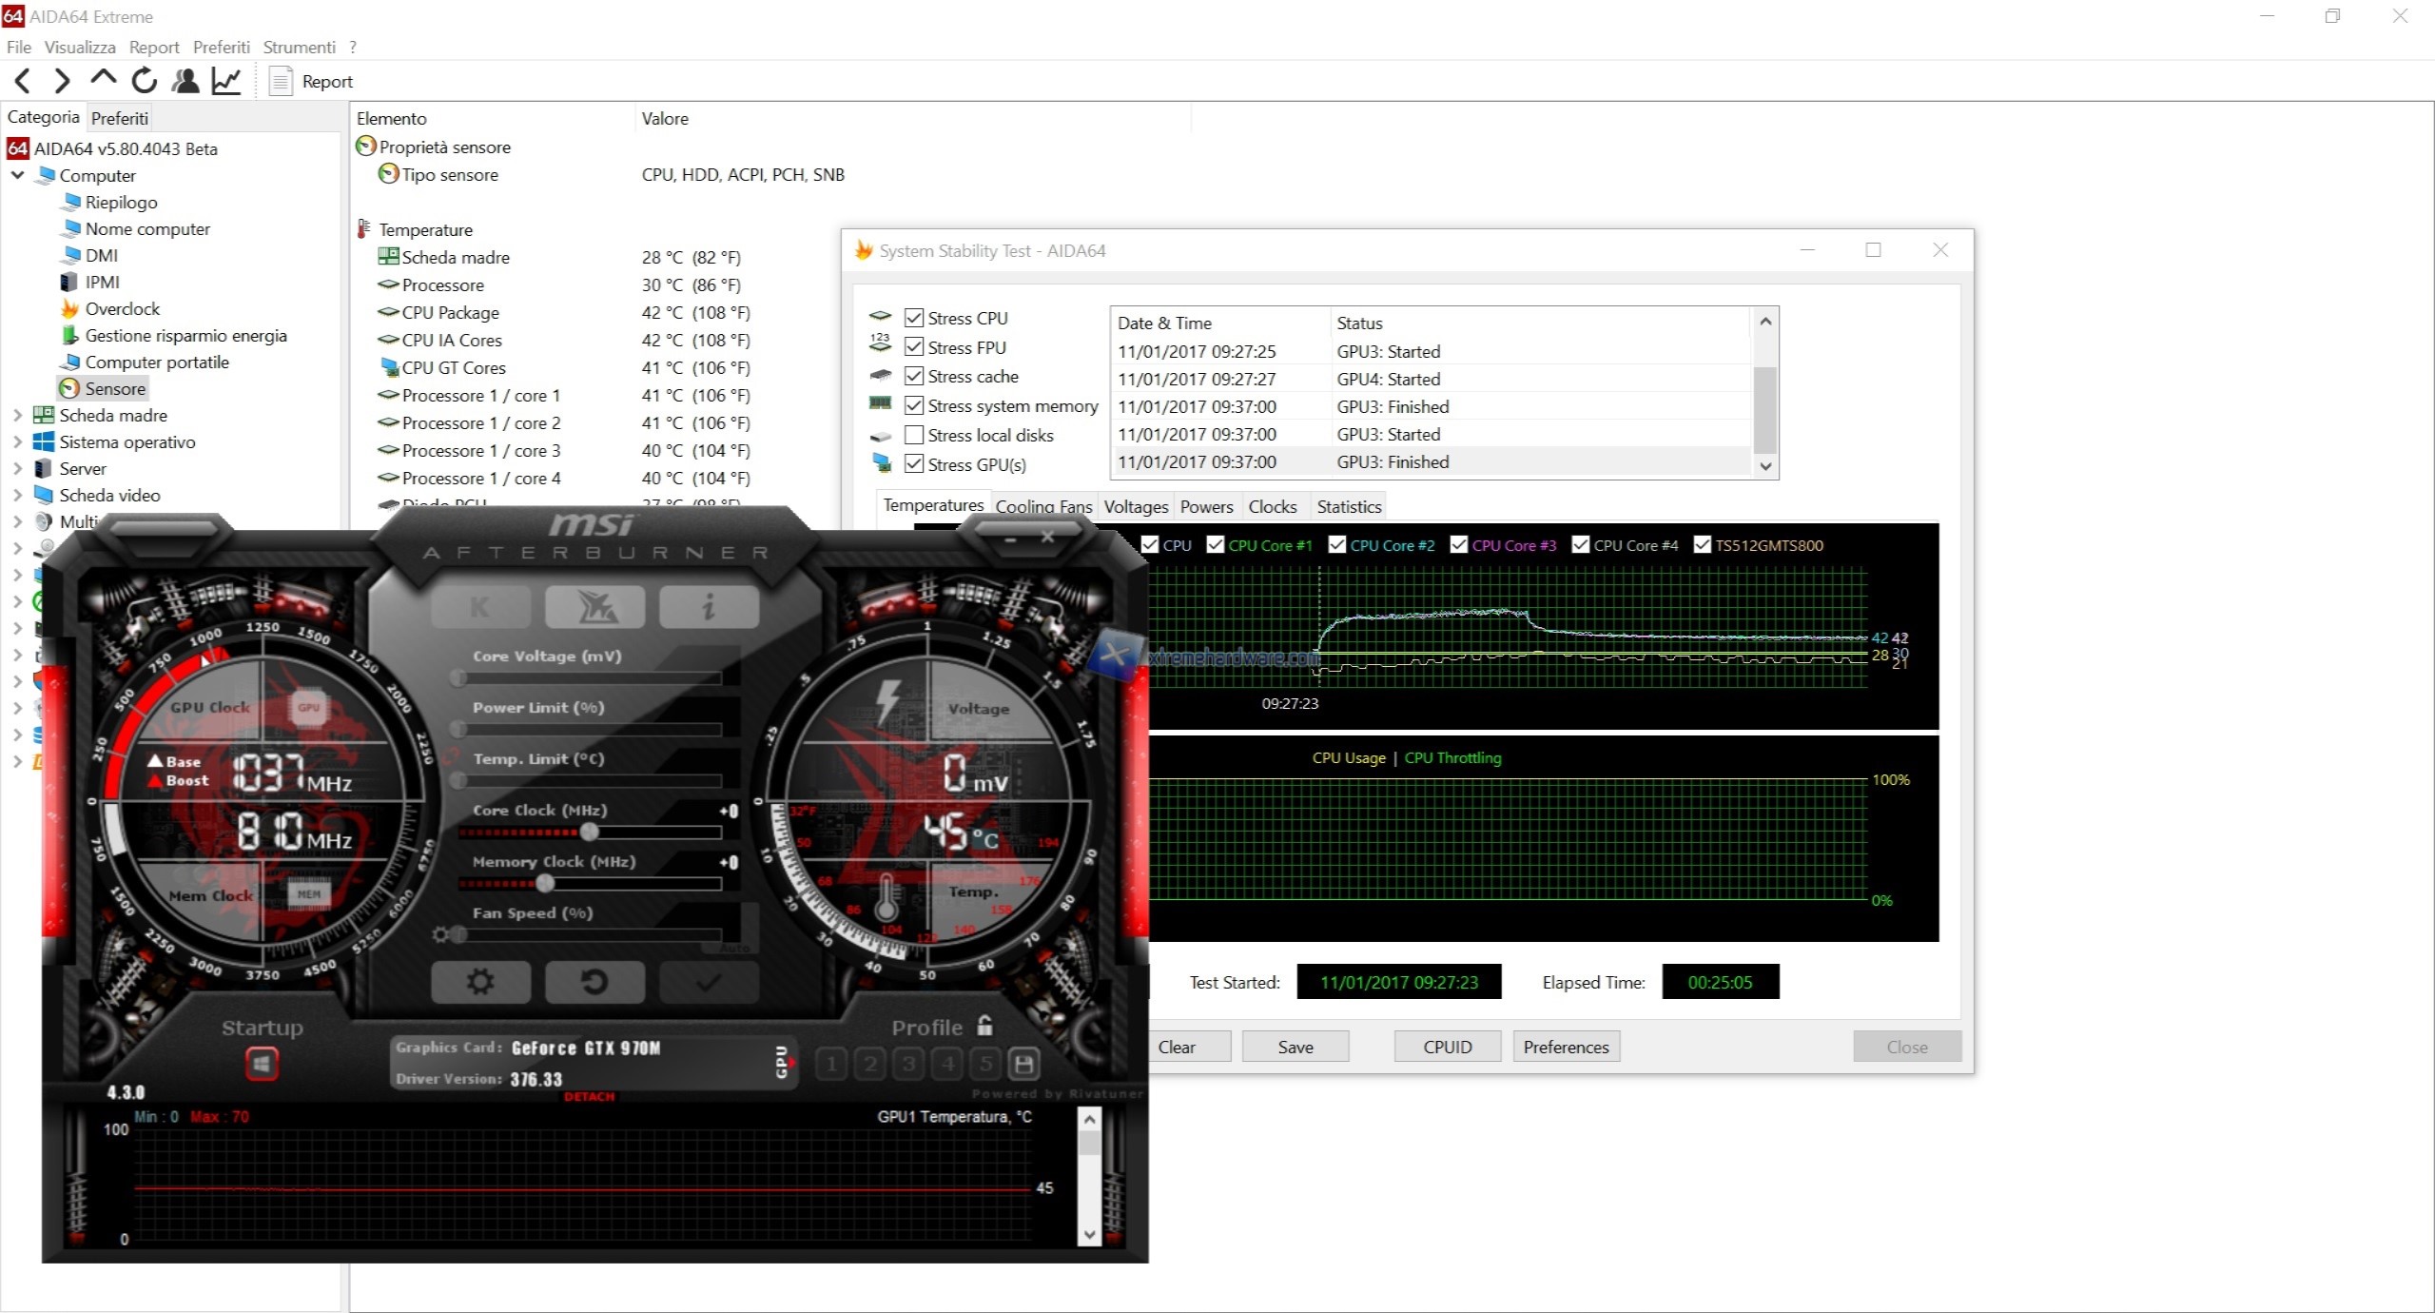2435x1313 pixels.
Task: Click the AIDA64 back navigation arrow
Action: (x=23, y=81)
